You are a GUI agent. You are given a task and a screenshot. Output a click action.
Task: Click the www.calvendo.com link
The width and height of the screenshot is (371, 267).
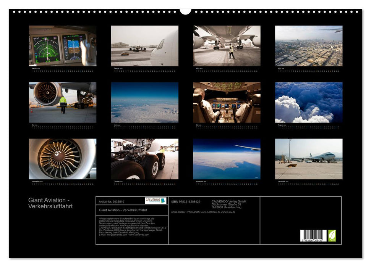[139, 235]
